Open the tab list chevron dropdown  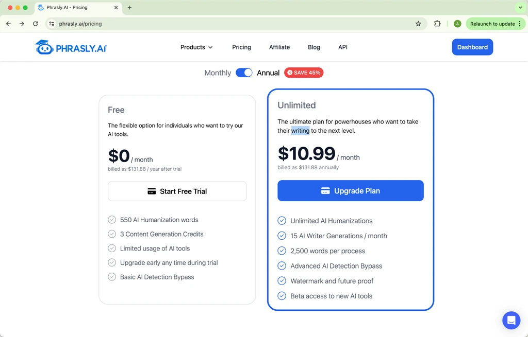520,8
